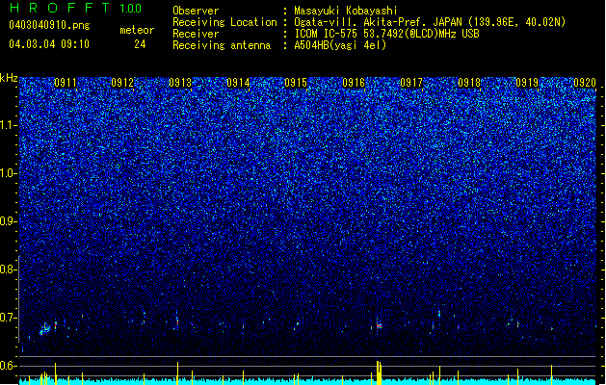The height and width of the screenshot is (385, 606).
Task: Click the Receiving antenna label
Action: point(222,45)
